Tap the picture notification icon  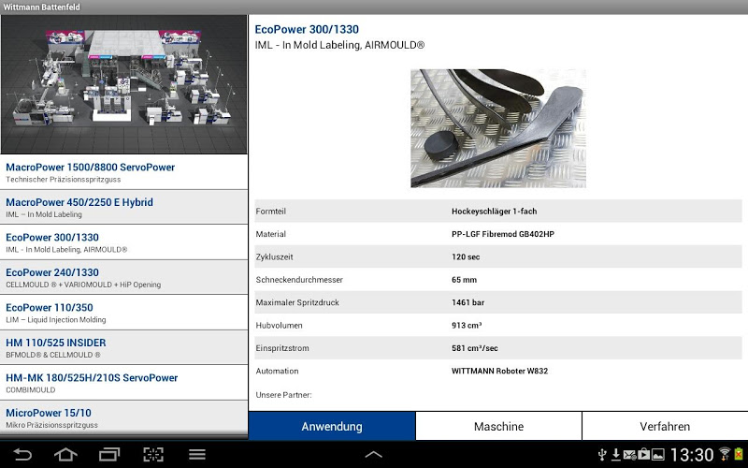658,454
